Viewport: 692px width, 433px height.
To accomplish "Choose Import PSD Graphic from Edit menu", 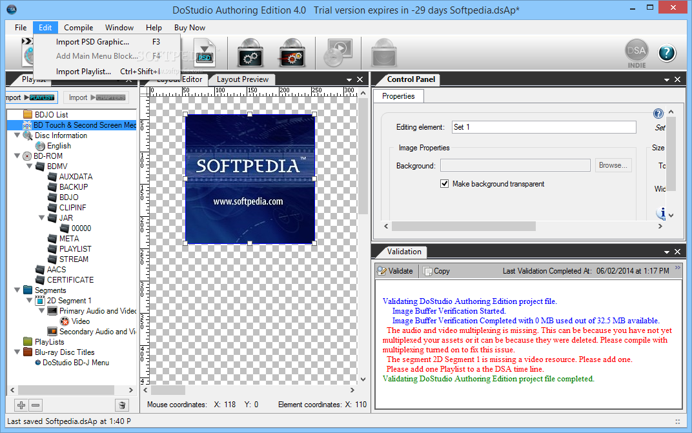I will [x=107, y=41].
